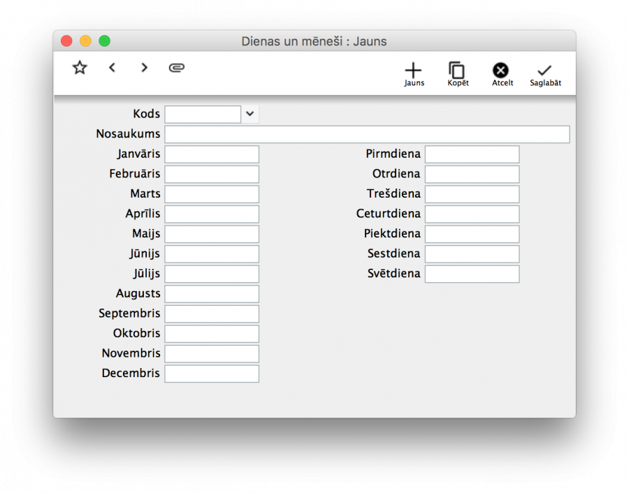The width and height of the screenshot is (629, 493).
Task: Cancel changes with the Atcelt icon
Action: 501,73
